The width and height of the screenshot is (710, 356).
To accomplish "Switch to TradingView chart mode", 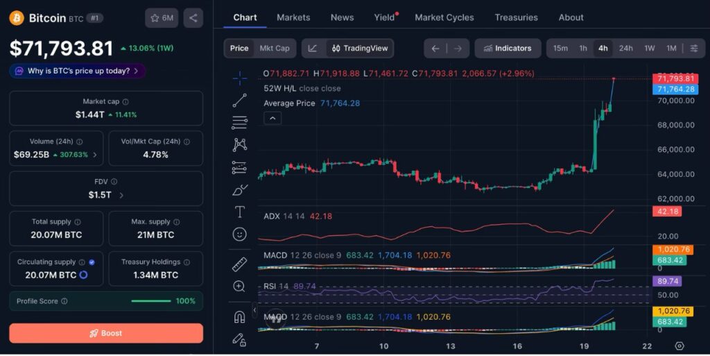I will coord(360,49).
